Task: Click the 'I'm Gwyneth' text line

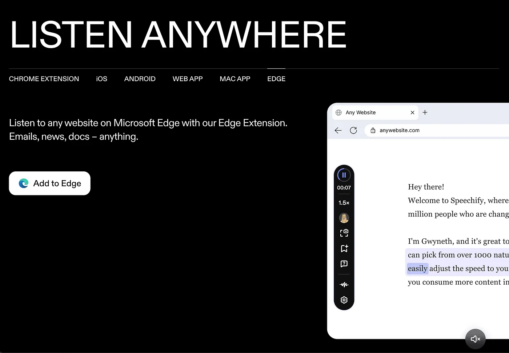Action: pos(458,241)
